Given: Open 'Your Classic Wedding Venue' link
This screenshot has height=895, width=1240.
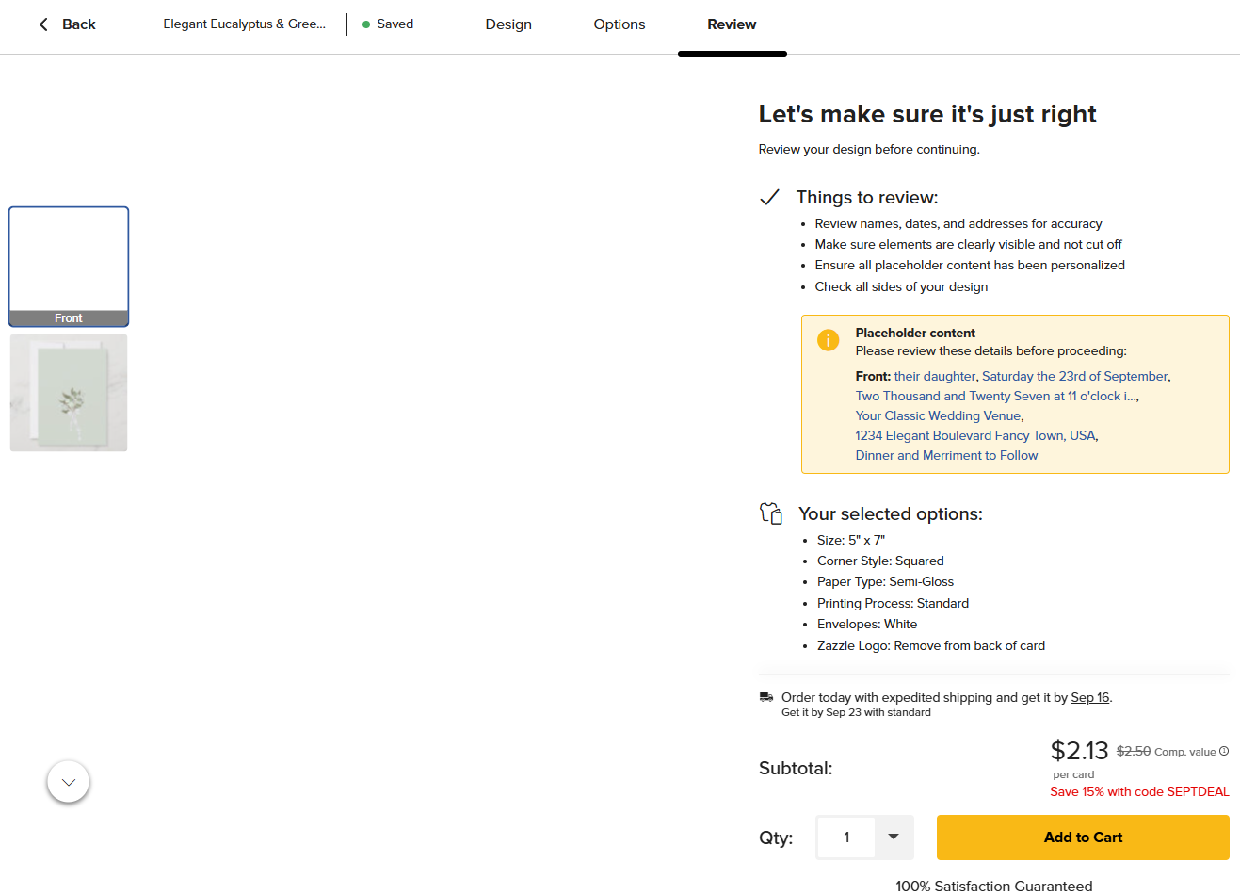Looking at the screenshot, I should click(939, 415).
